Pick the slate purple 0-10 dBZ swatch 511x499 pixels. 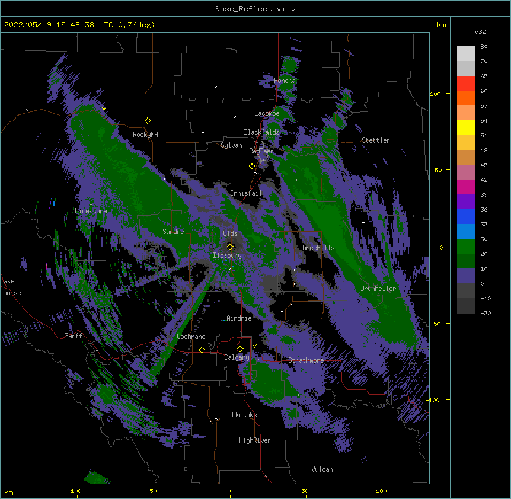click(x=466, y=276)
